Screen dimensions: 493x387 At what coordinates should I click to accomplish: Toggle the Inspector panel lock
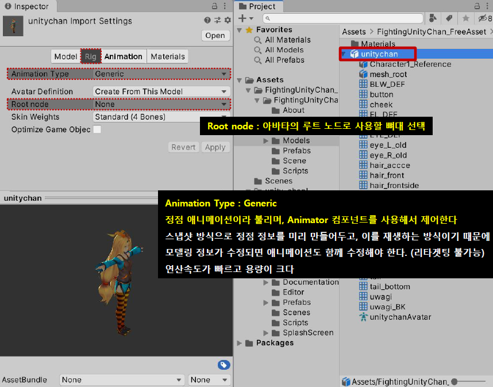[214, 6]
